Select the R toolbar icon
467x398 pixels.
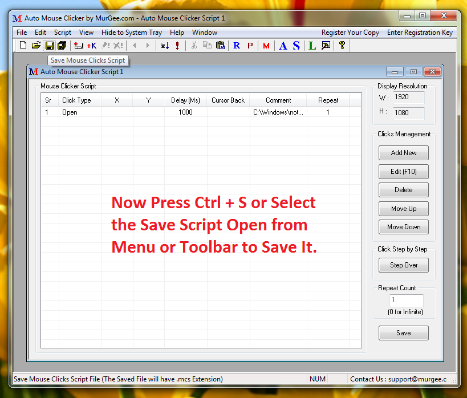click(x=237, y=45)
